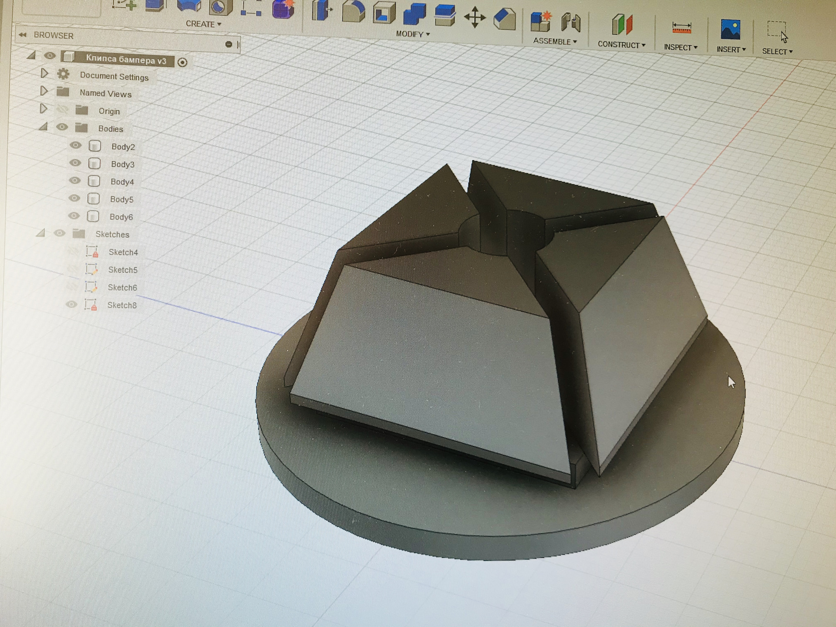Click the Joint tool icon
Viewport: 836px width, 627px height.
[x=570, y=23]
